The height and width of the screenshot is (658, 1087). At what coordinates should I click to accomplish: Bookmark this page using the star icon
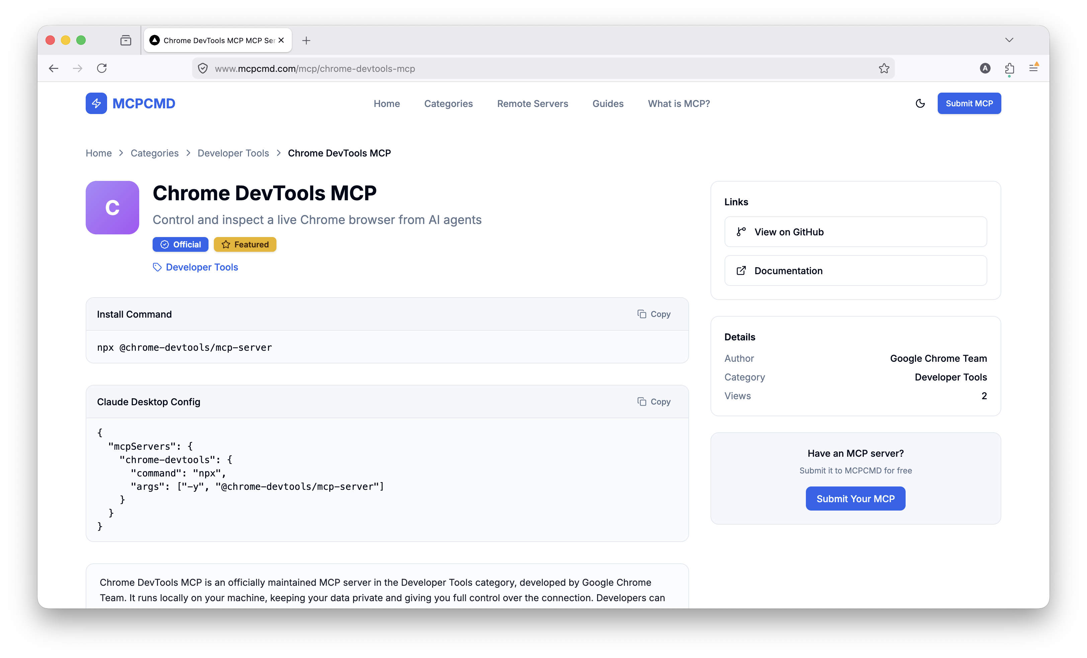point(884,68)
